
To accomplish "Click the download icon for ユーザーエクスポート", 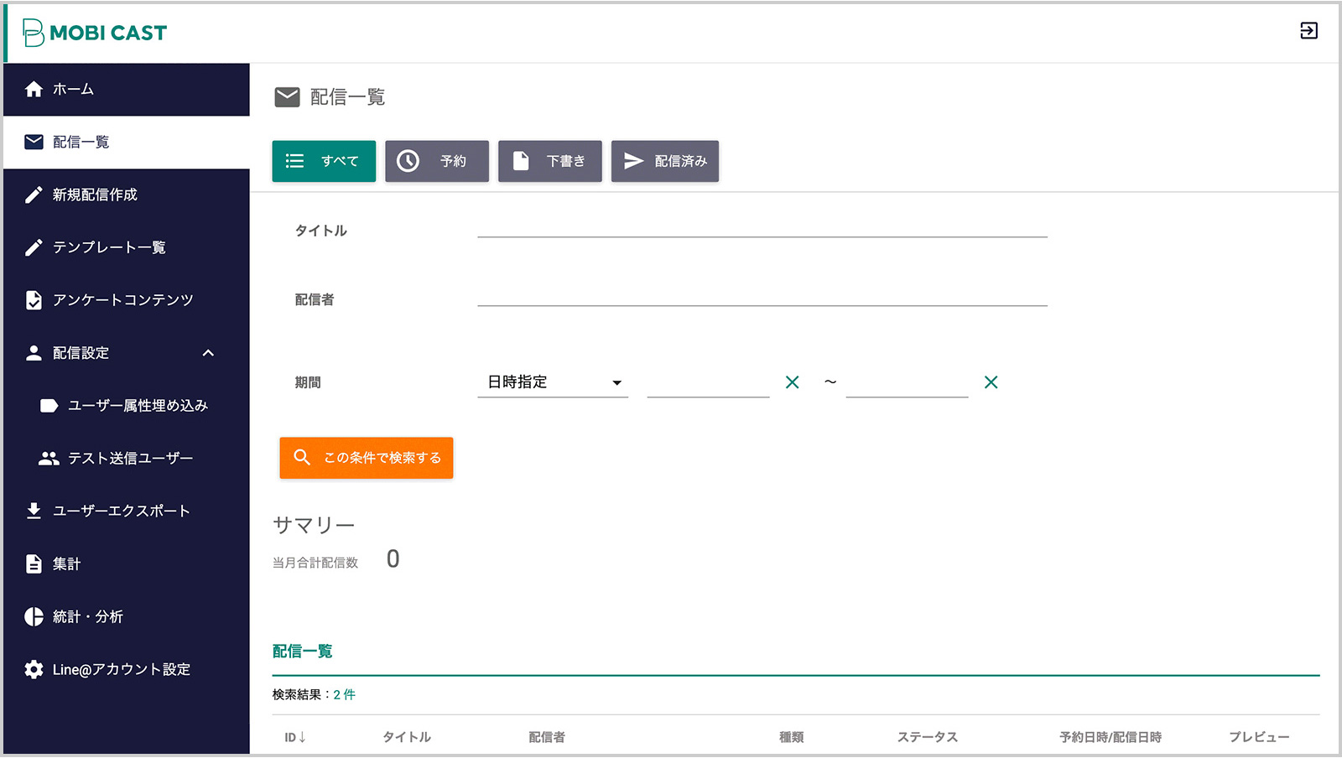I will coord(34,511).
